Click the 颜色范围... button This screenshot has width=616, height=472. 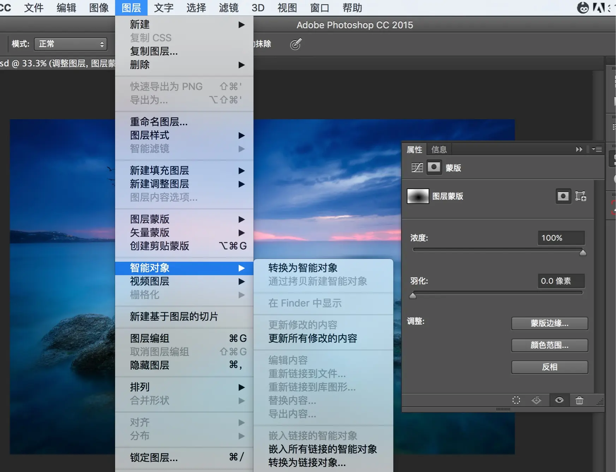point(550,345)
